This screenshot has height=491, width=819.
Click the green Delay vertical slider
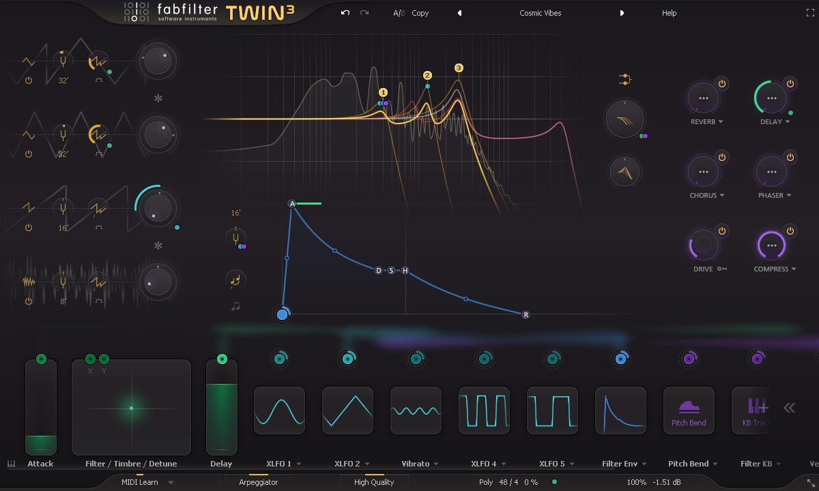coord(221,416)
